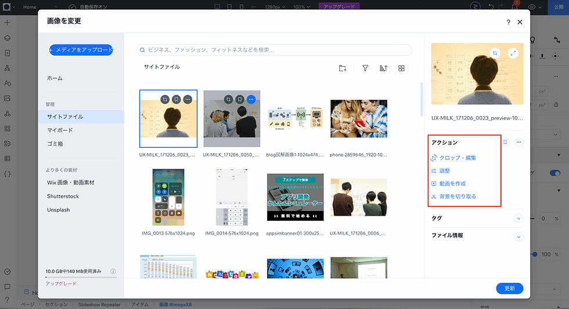The width and height of the screenshot is (569, 309).
Task: Click 背景を切り取る action
Action: coord(453,197)
